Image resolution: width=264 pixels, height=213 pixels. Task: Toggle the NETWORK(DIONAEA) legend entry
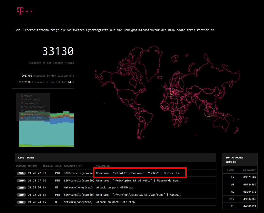coord(32,115)
